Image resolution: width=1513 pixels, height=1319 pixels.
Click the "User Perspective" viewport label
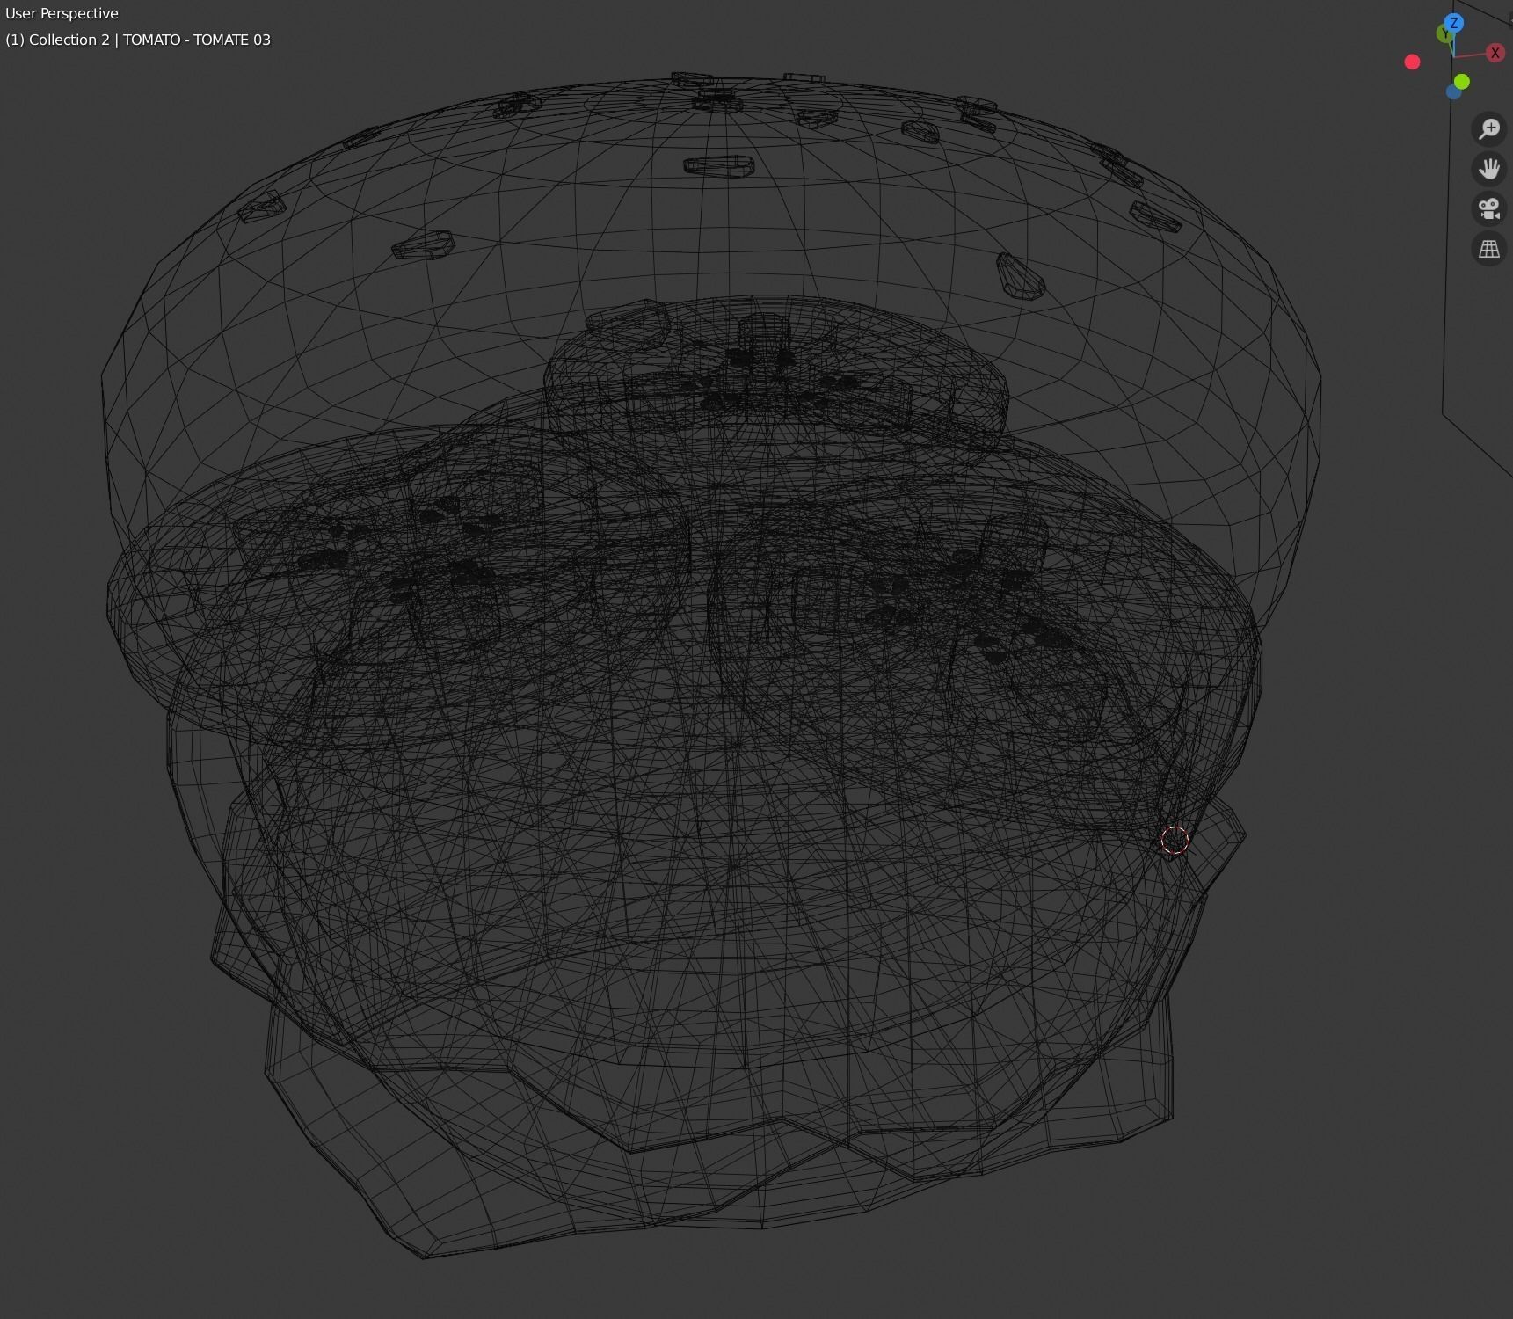click(62, 13)
